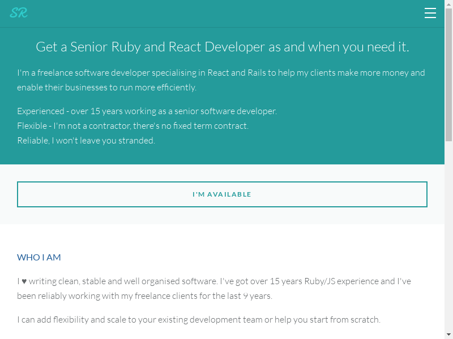
Task: Click the SR logo in header
Action: [19, 13]
